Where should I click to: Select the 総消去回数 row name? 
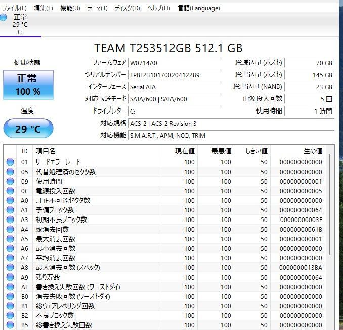tap(52, 230)
